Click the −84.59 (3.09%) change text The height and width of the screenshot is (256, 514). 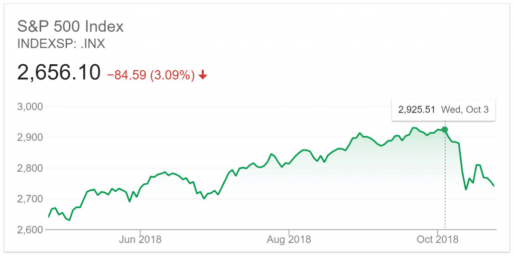[152, 75]
